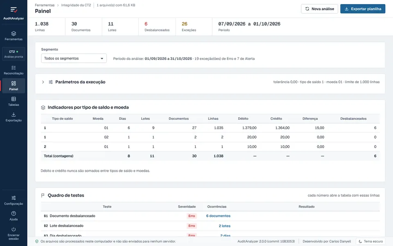Screen dimensions: 393x246
Task: Click the Crédito value 1.364,00
Action: [282, 128]
